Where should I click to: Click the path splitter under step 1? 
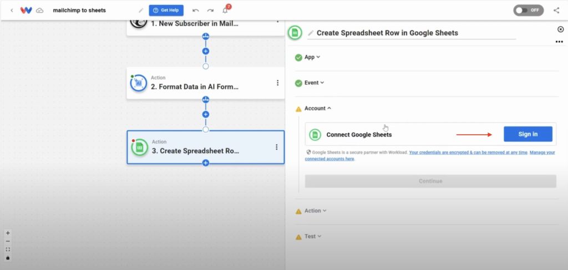[206, 36]
